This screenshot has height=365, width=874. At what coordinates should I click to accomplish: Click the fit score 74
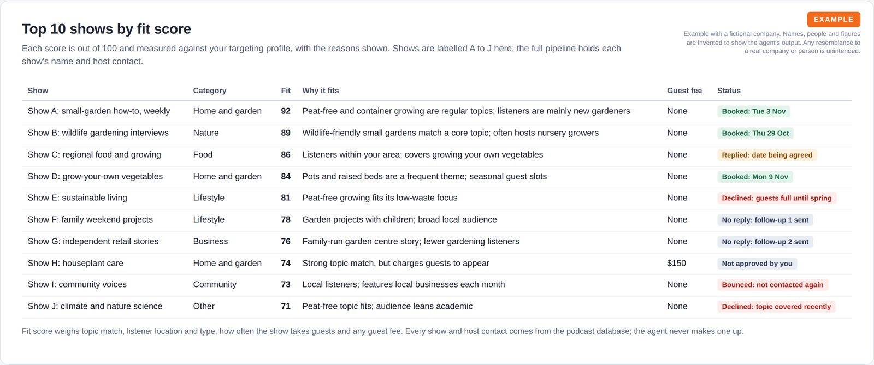(x=286, y=264)
